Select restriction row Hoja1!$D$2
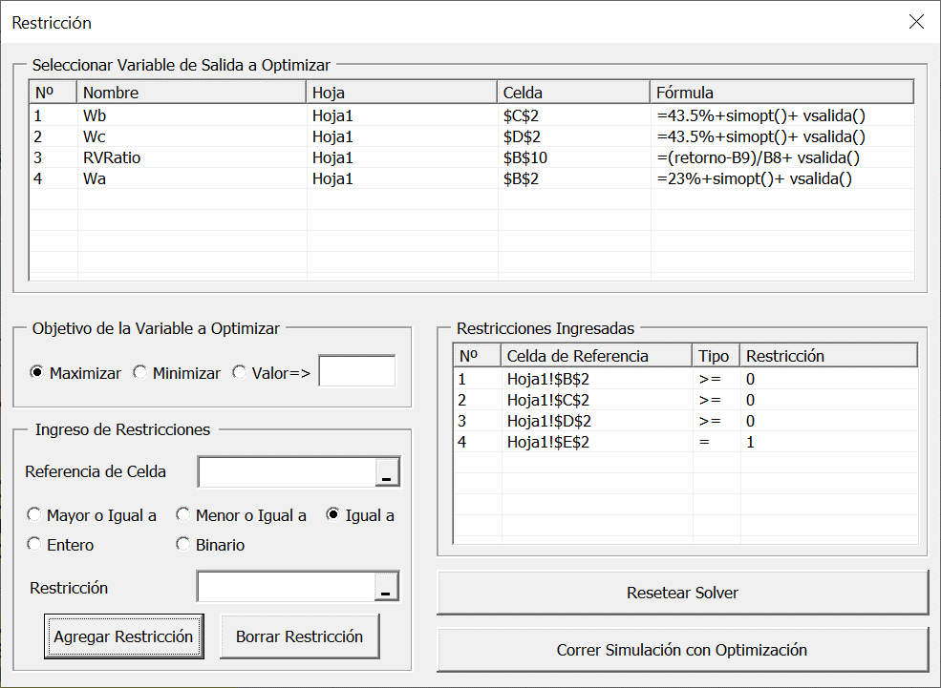Viewport: 941px width, 688px height. [686, 421]
